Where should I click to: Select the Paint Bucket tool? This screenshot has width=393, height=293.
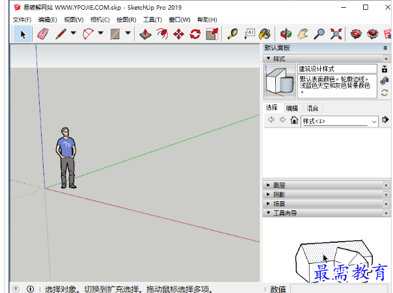(265, 34)
